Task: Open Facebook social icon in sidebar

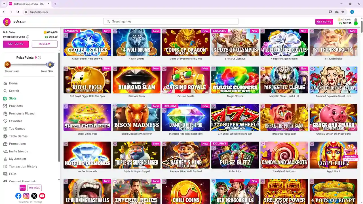Action: click(18, 196)
